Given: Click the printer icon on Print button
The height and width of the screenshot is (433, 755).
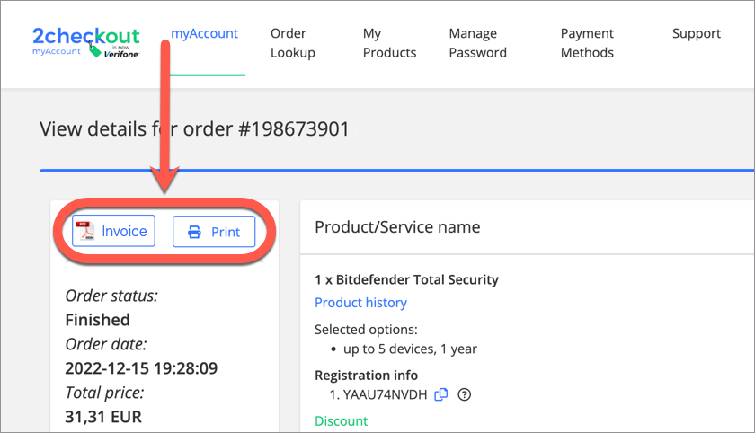Looking at the screenshot, I should 194,232.
